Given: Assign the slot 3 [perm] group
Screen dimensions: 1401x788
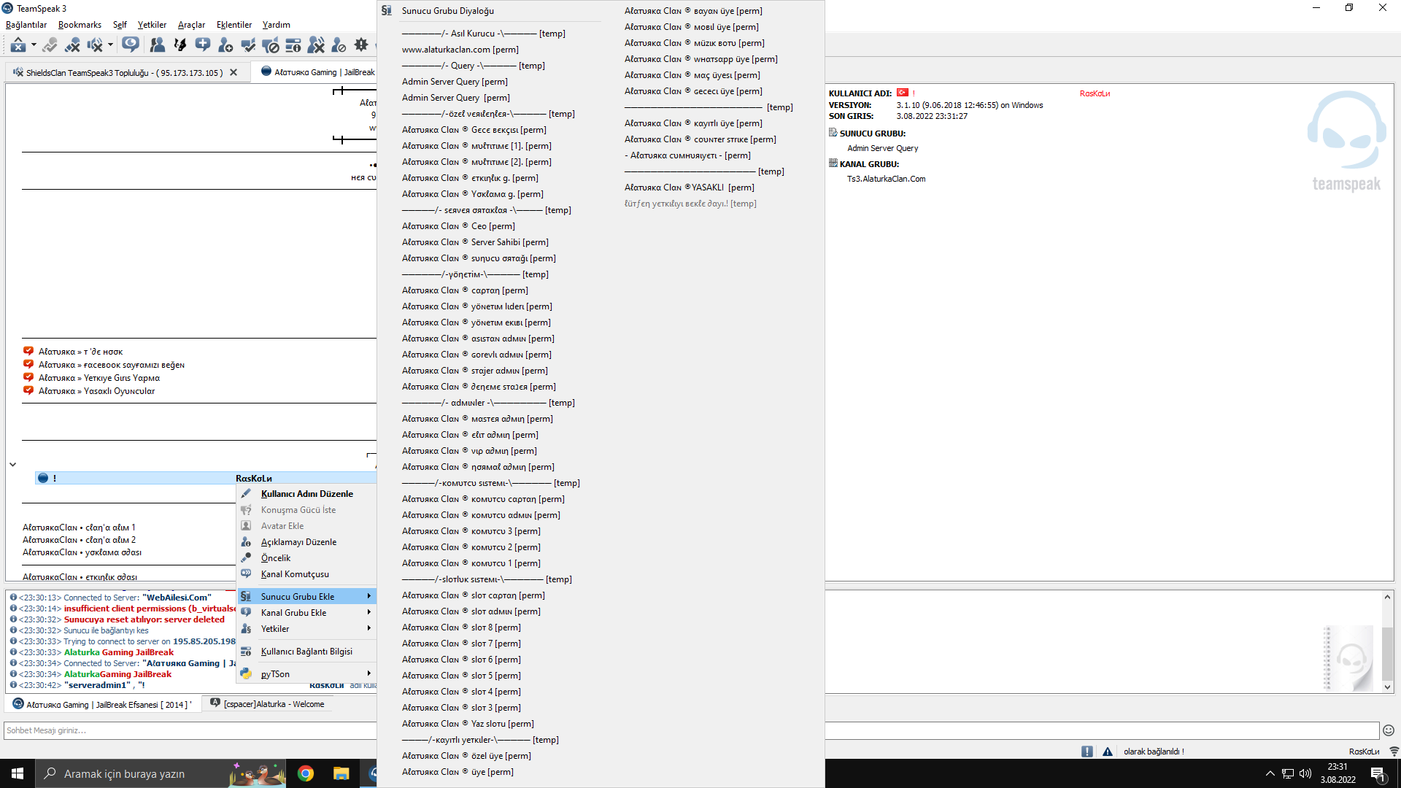Looking at the screenshot, I should click(461, 708).
